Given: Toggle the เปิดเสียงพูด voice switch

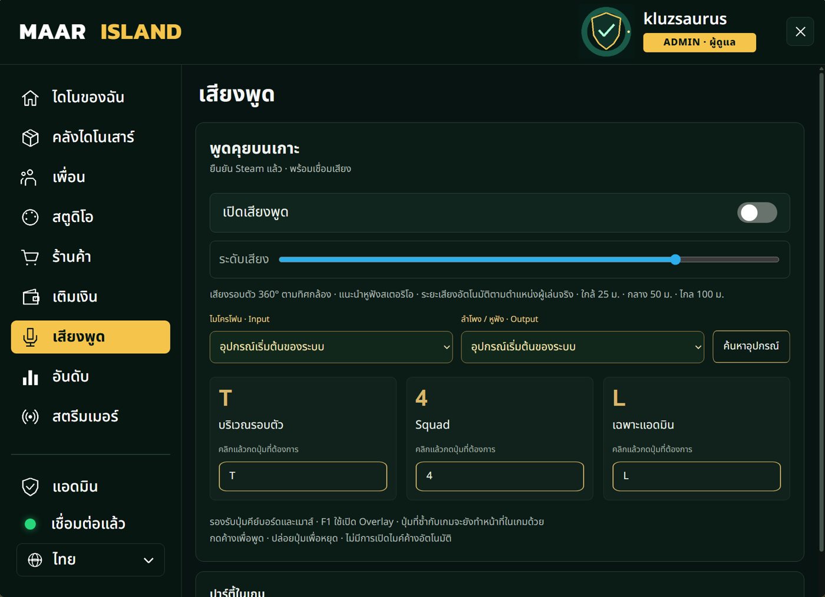Looking at the screenshot, I should [x=757, y=213].
